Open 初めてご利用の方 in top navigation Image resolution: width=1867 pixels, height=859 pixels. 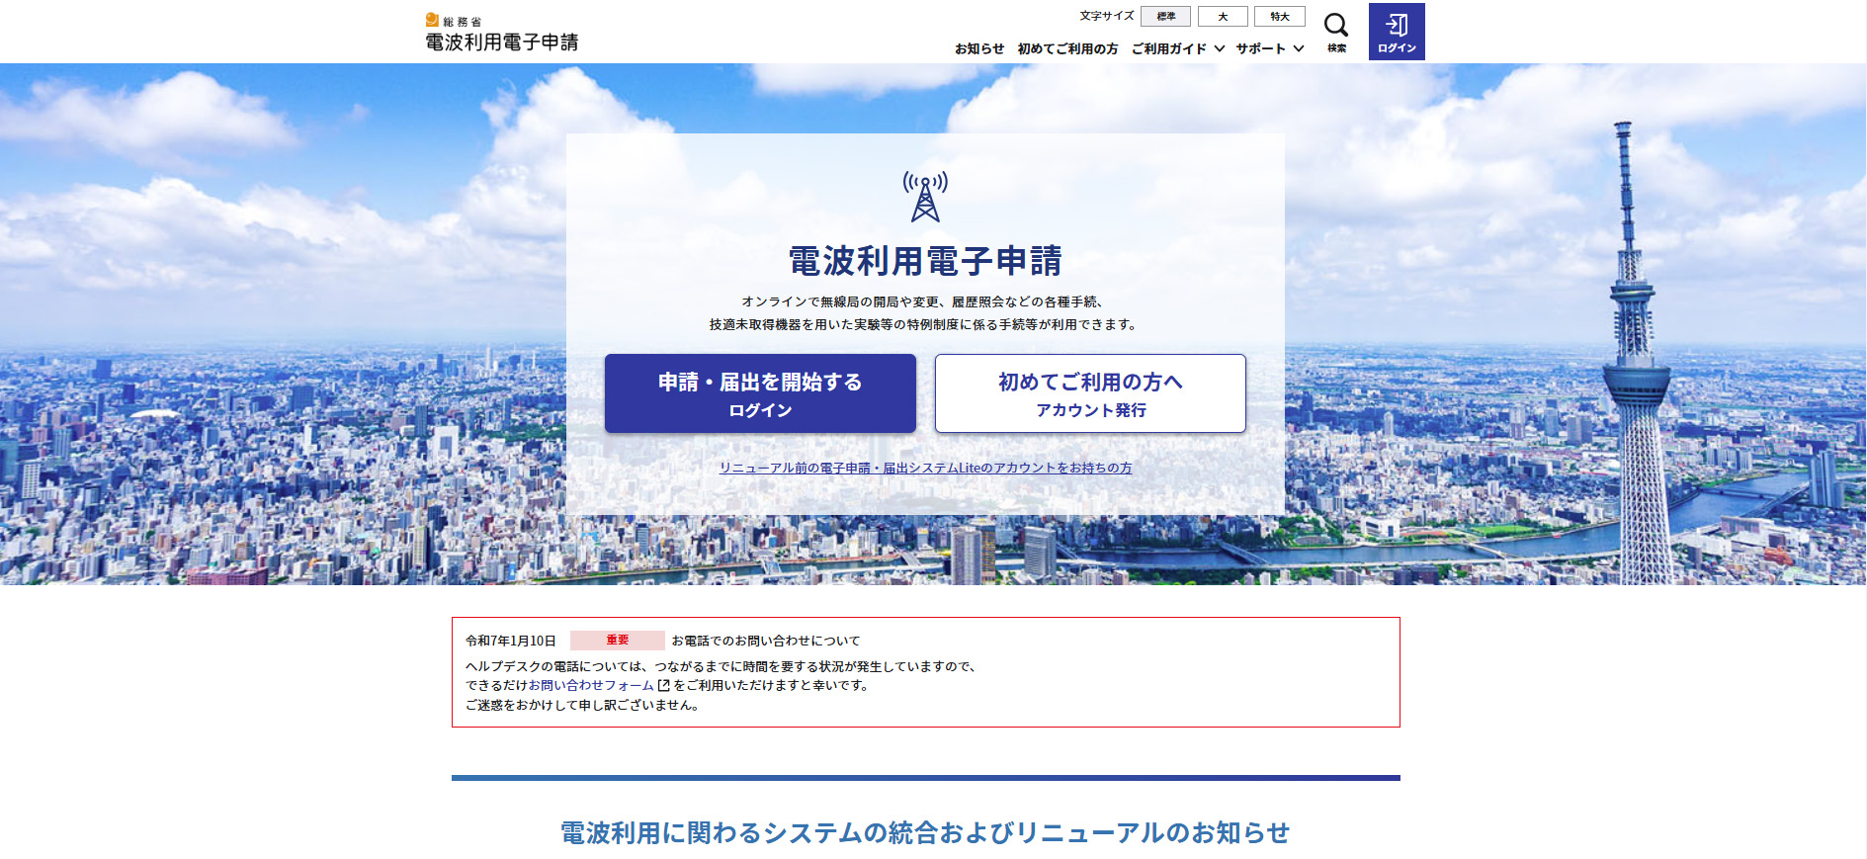[x=1067, y=48]
